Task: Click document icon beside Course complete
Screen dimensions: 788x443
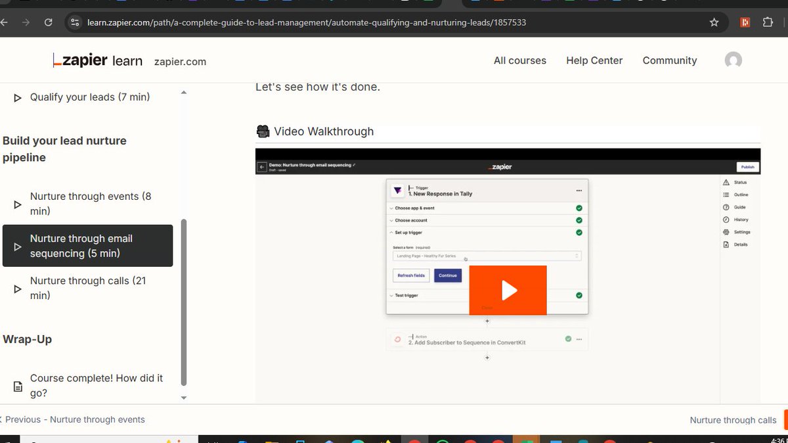Action: coord(18,386)
